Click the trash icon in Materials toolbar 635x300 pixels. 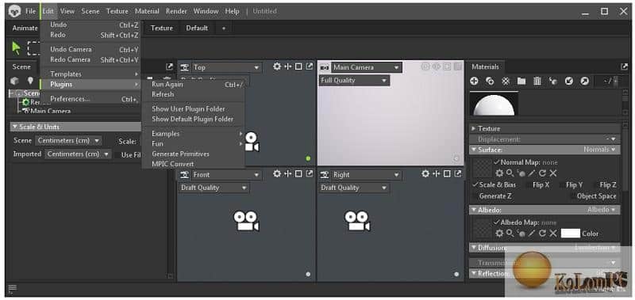tap(537, 82)
